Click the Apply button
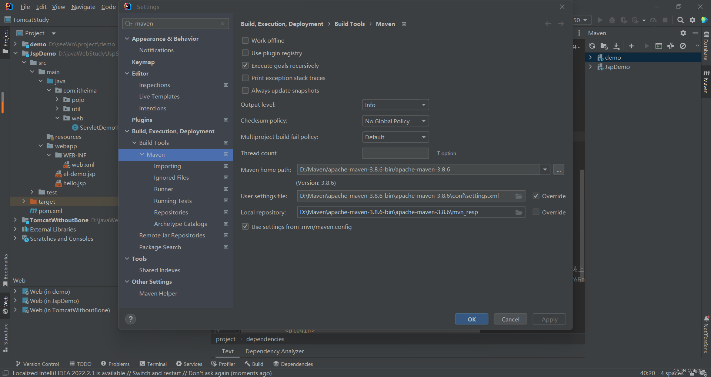 pos(549,319)
